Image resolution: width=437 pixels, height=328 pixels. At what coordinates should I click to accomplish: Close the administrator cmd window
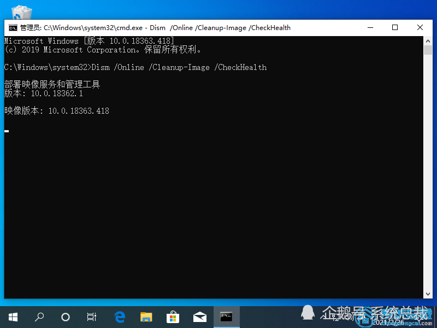[x=420, y=28]
